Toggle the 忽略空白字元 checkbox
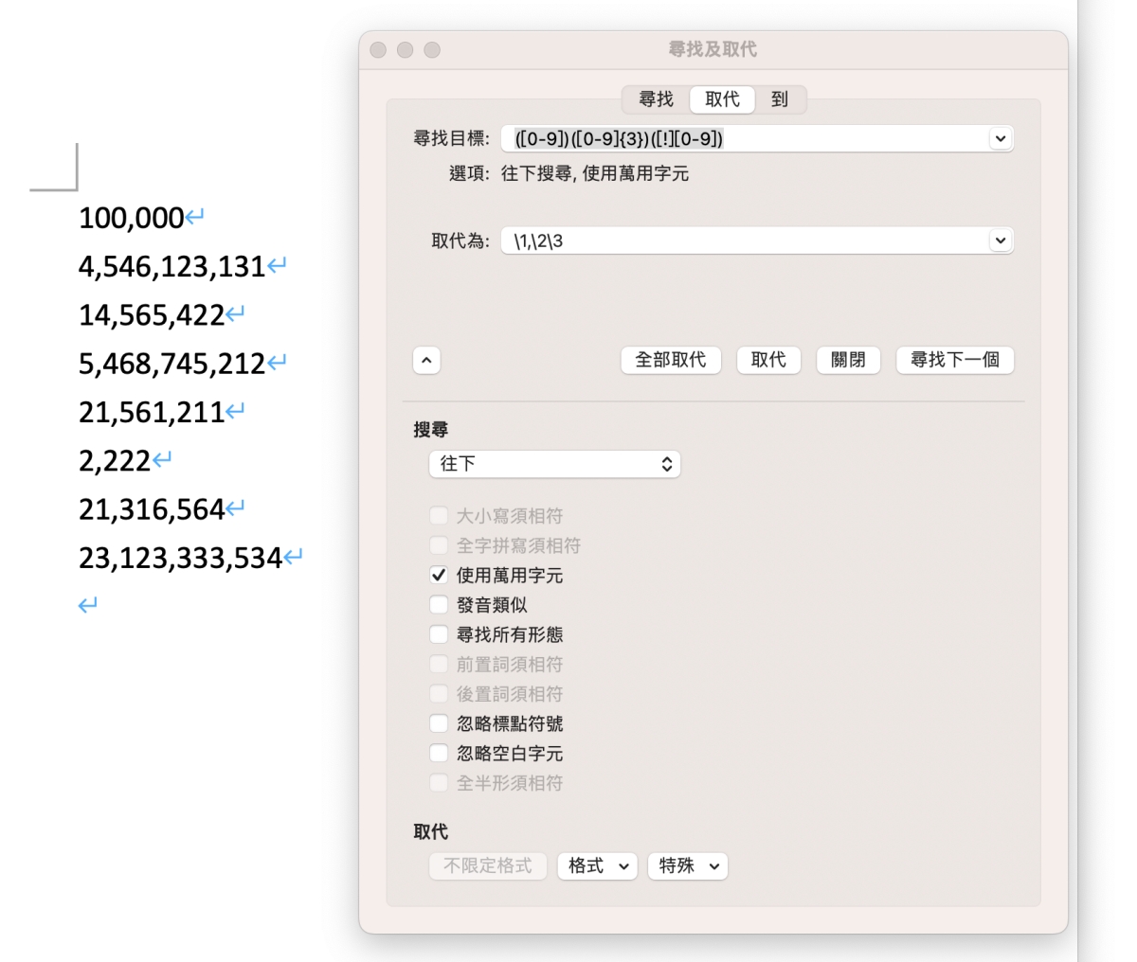 click(x=439, y=753)
